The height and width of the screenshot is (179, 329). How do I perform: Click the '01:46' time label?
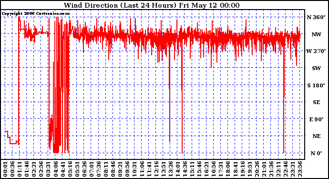click(x=27, y=169)
